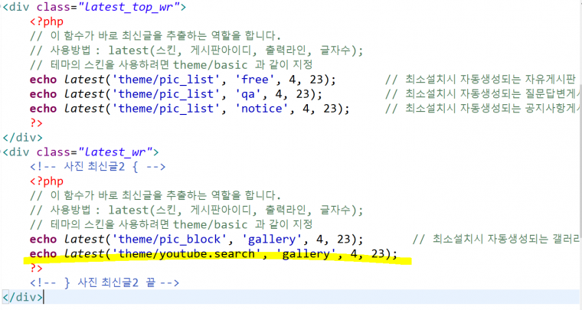Screen dimensions: 582x310
Task: Click the comment mentioning 질문답변
Action: pos(483,94)
